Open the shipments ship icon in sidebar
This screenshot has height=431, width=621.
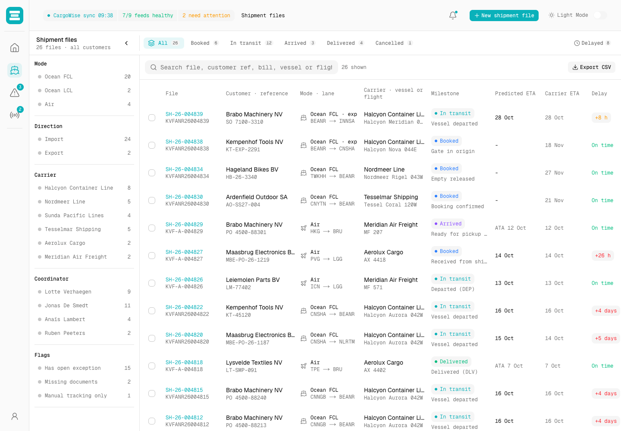click(15, 70)
